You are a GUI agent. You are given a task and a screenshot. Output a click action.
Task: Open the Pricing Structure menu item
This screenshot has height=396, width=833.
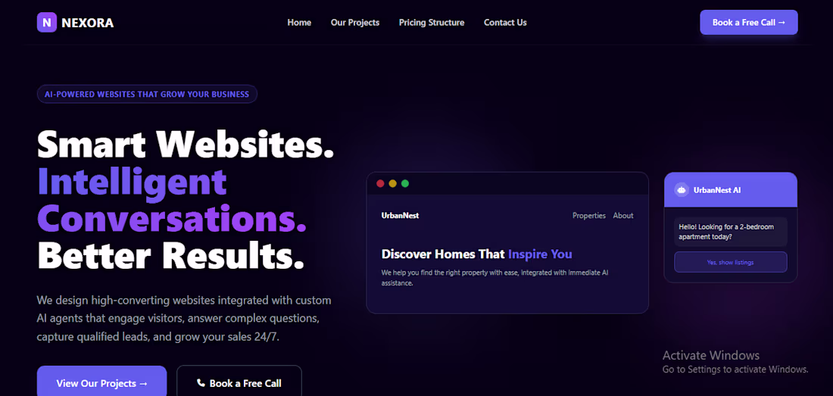click(432, 22)
